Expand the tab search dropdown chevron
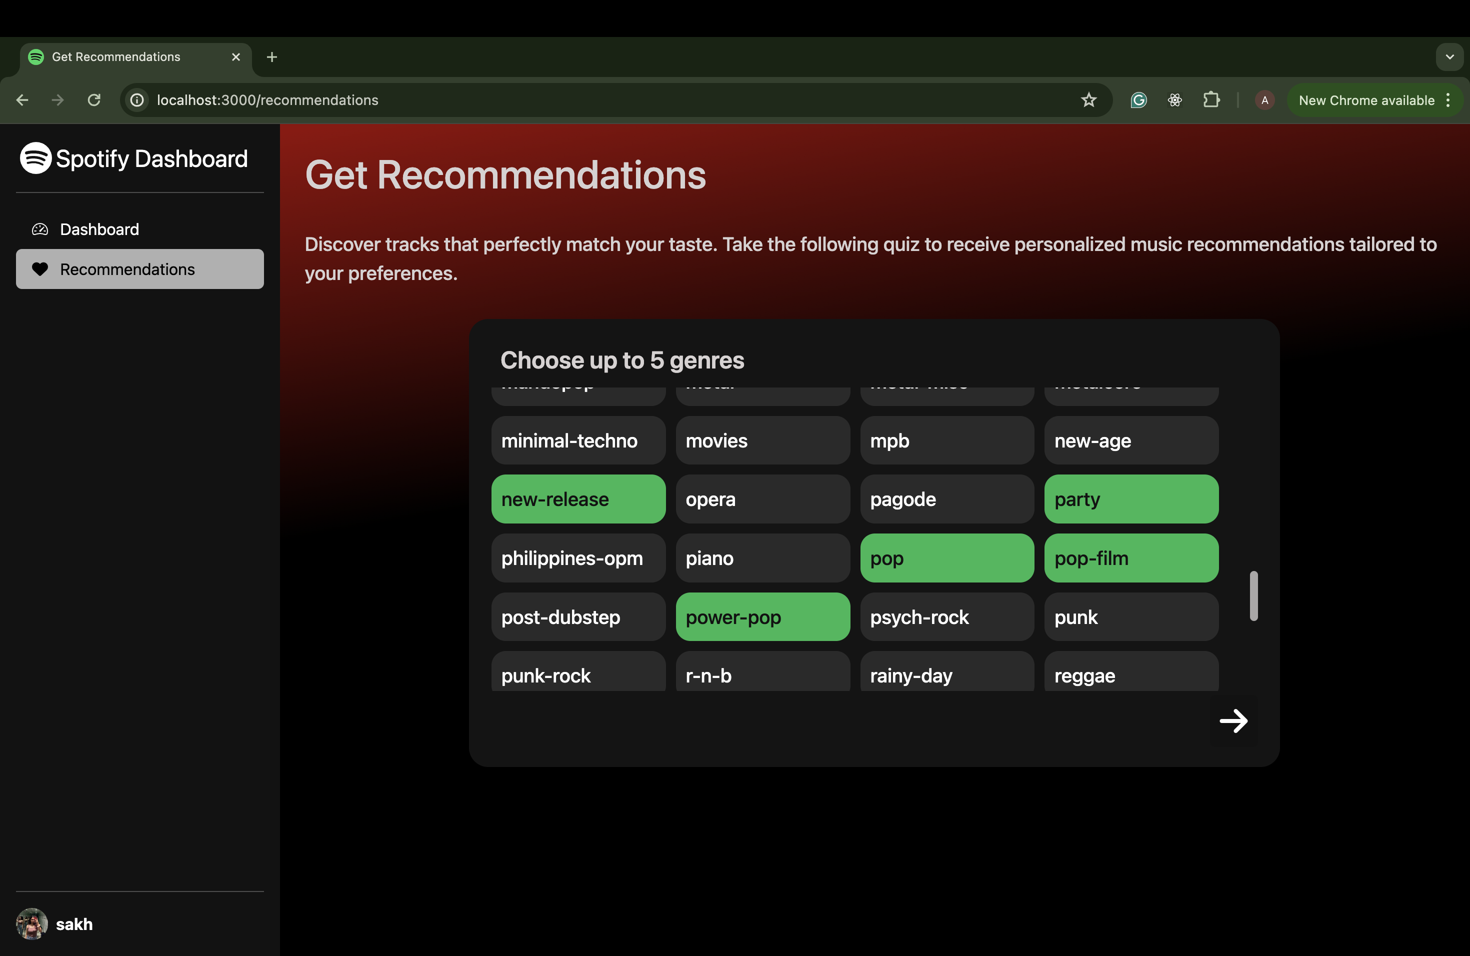 tap(1449, 57)
